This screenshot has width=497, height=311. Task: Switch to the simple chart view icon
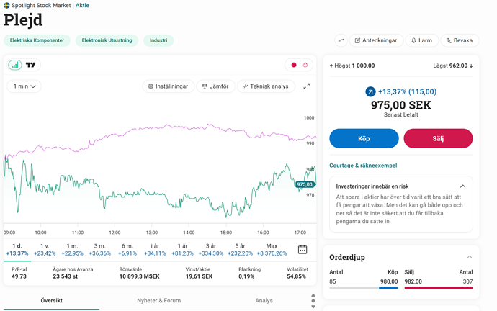pyautogui.click(x=15, y=65)
